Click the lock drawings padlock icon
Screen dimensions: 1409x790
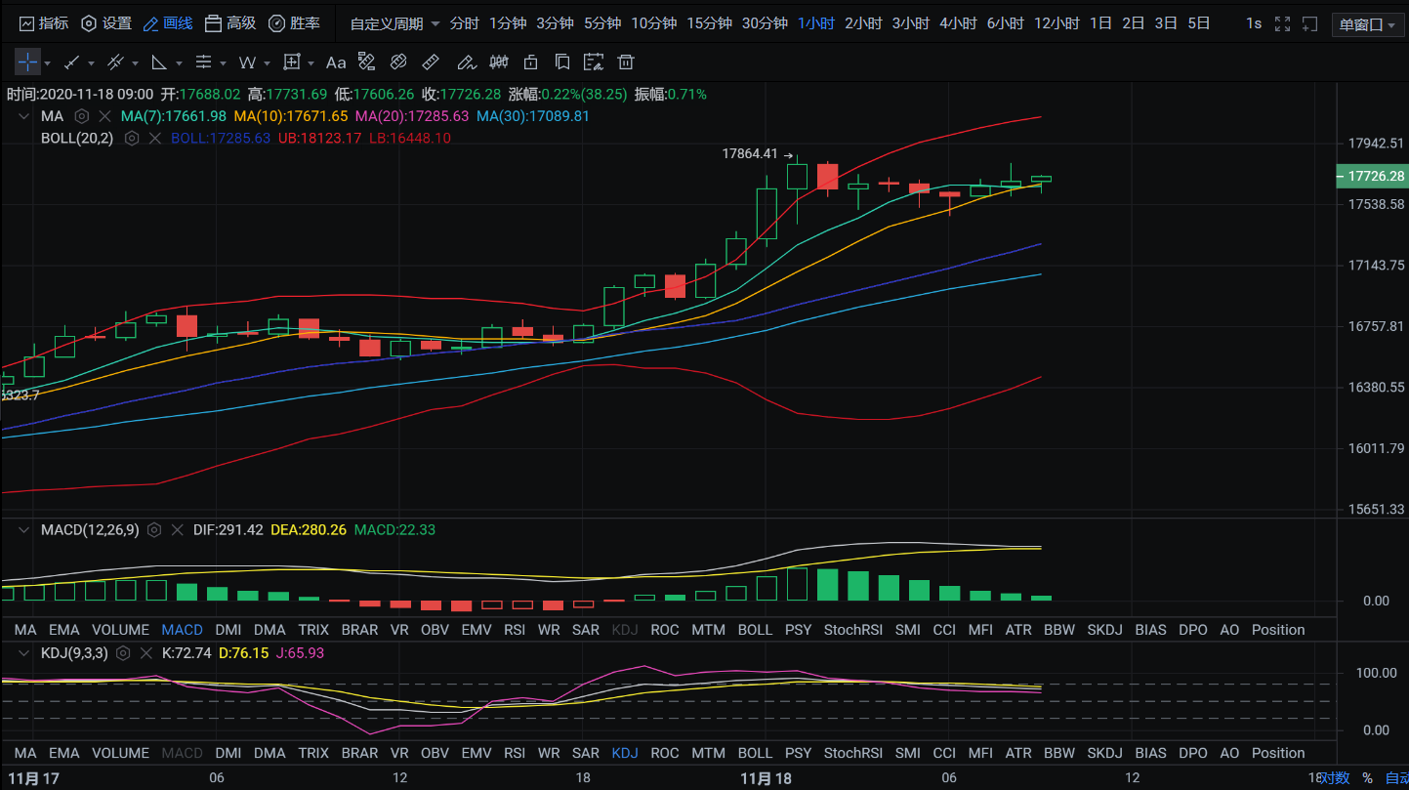tap(530, 62)
